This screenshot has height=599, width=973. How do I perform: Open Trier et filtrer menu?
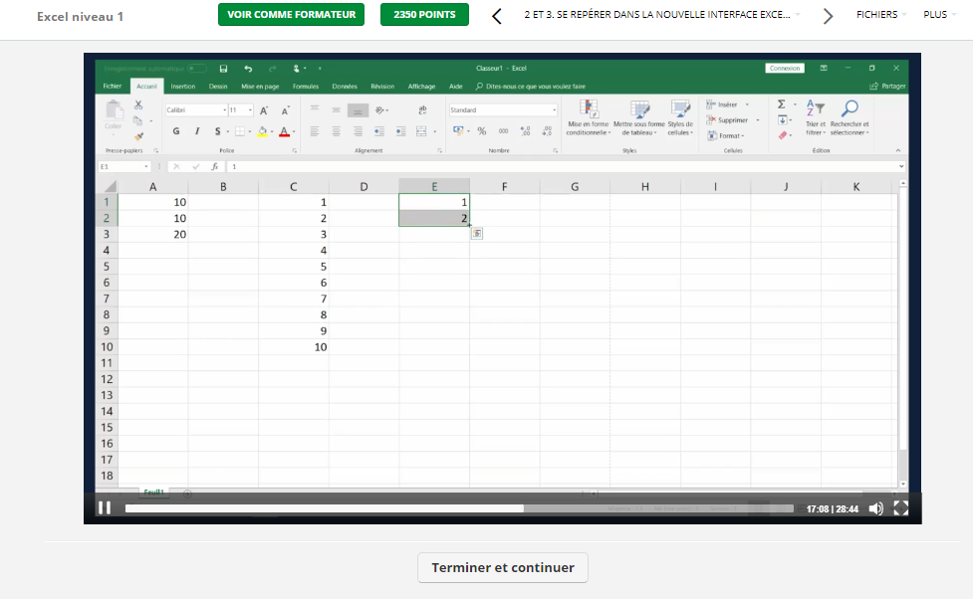click(816, 117)
